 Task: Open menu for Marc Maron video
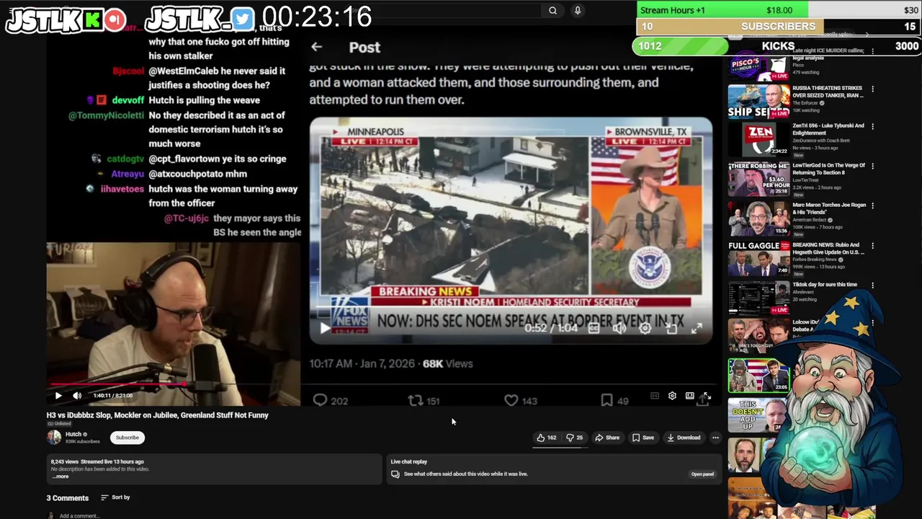[872, 206]
